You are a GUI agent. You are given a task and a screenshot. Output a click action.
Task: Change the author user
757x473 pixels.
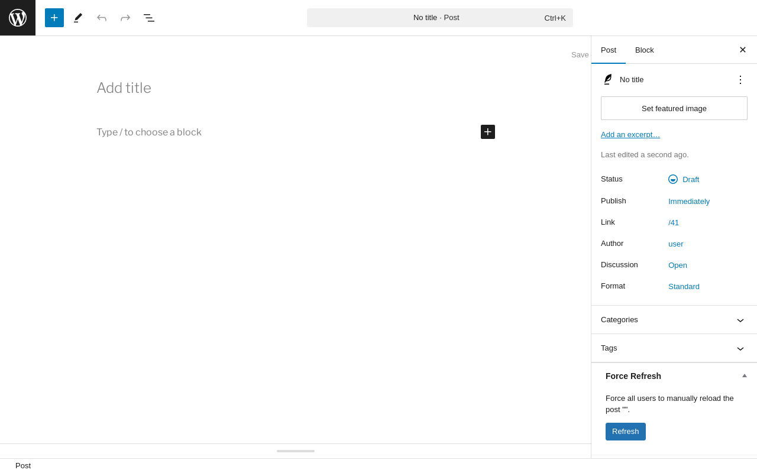point(676,244)
